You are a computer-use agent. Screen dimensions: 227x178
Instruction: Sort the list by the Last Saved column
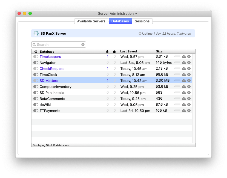[128, 51]
